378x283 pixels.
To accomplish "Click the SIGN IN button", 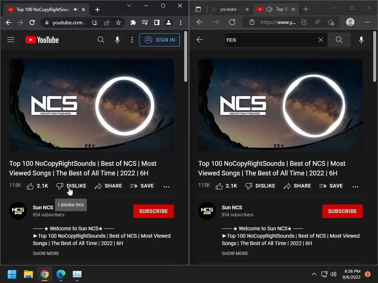I will [x=159, y=40].
